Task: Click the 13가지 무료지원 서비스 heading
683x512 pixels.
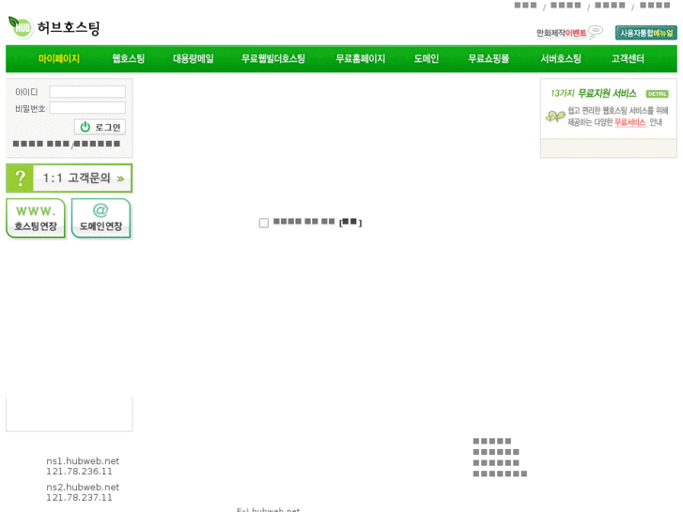Action: (593, 93)
